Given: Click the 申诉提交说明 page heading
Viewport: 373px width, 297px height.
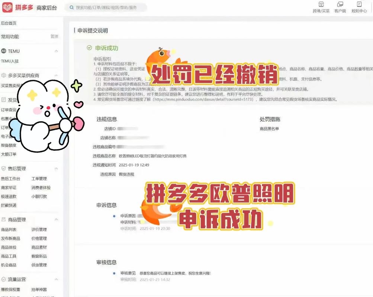Looking at the screenshot, I should 93,30.
